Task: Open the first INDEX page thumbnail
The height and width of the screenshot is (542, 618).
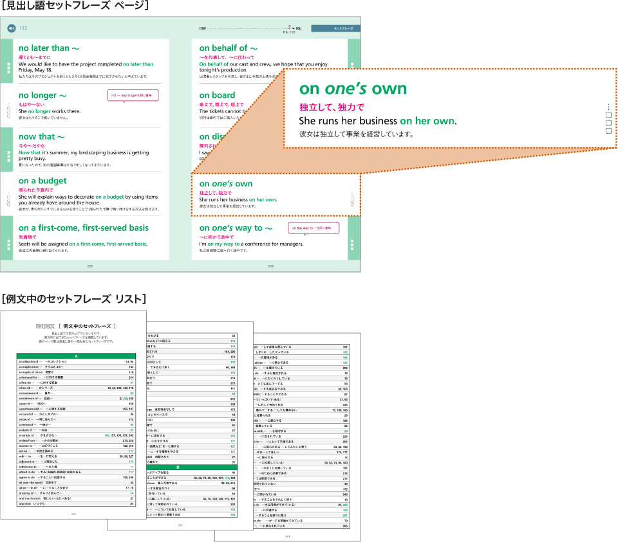Action: click(73, 415)
